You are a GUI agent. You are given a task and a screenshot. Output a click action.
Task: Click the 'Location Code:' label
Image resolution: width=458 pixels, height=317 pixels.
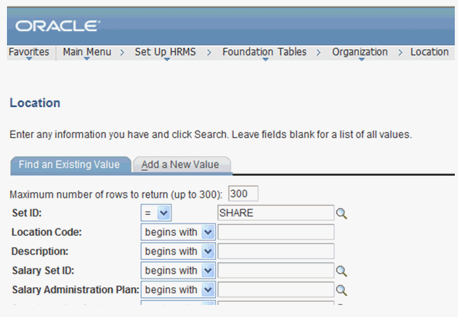47,233
